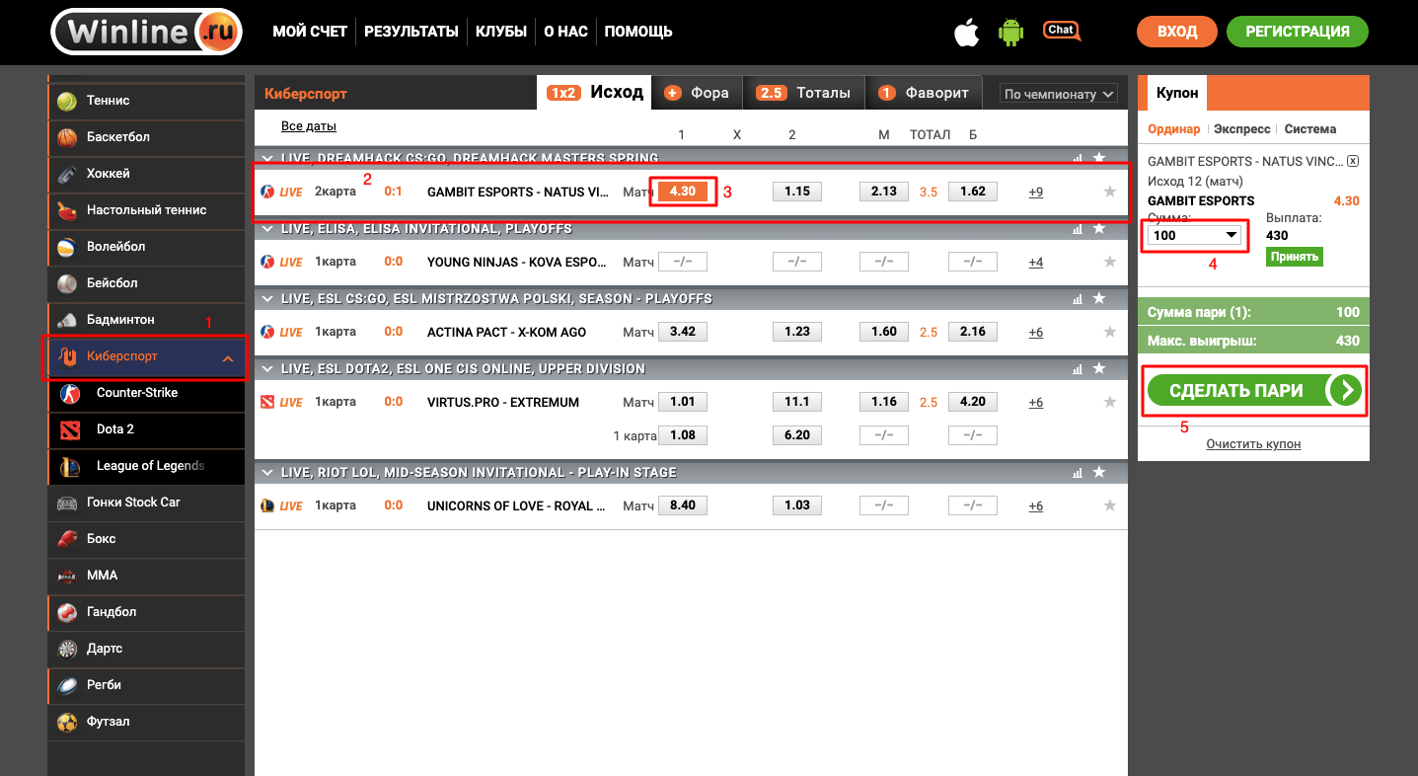This screenshot has height=776, width=1418.
Task: Click the ВХОД login button
Action: (1177, 32)
